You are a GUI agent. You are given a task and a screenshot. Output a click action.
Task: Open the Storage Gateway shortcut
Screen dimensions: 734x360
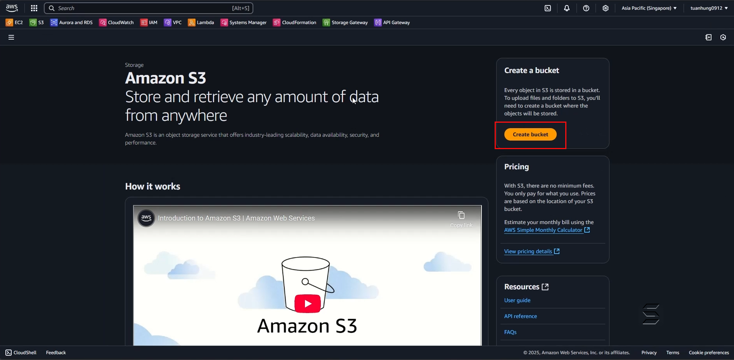click(x=345, y=23)
